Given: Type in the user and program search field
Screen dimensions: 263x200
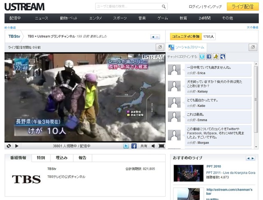Looking at the screenshot, I should tap(128, 7).
